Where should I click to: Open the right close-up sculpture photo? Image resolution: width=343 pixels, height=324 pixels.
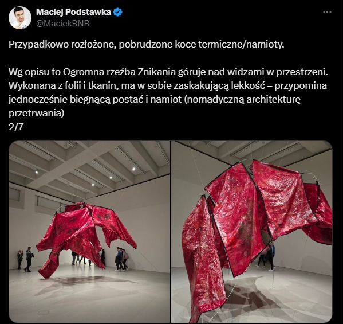[x=252, y=232]
